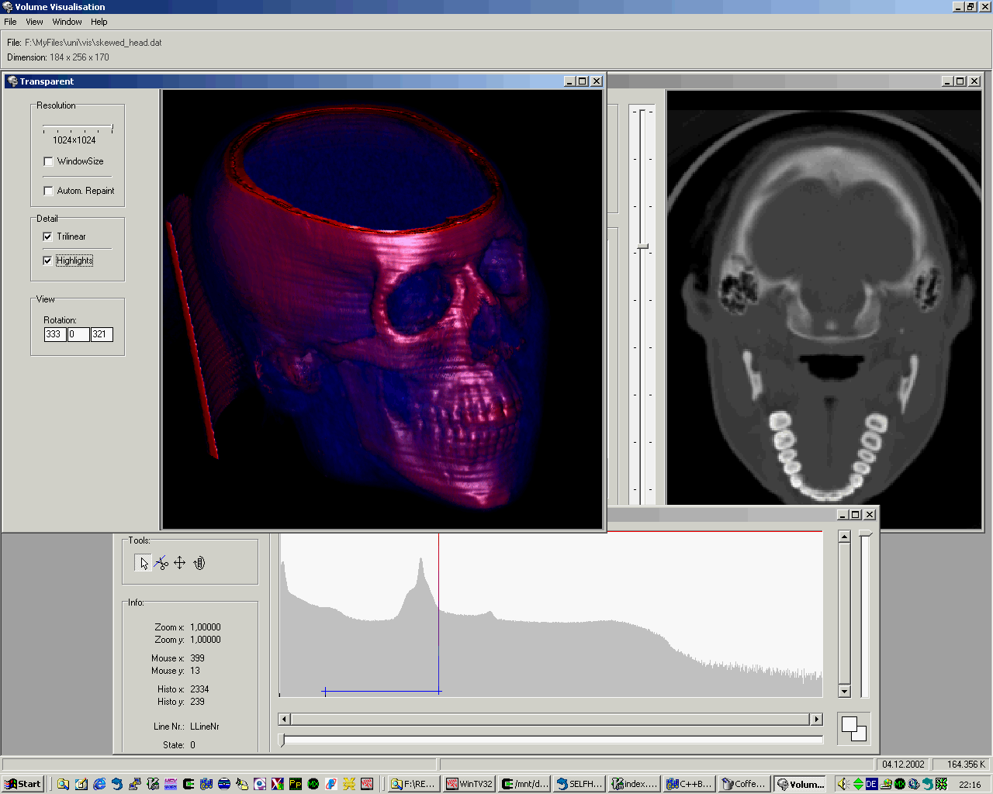Screen dimensions: 993x794
Task: Click the histogram scrollbar left arrow
Action: coord(284,719)
